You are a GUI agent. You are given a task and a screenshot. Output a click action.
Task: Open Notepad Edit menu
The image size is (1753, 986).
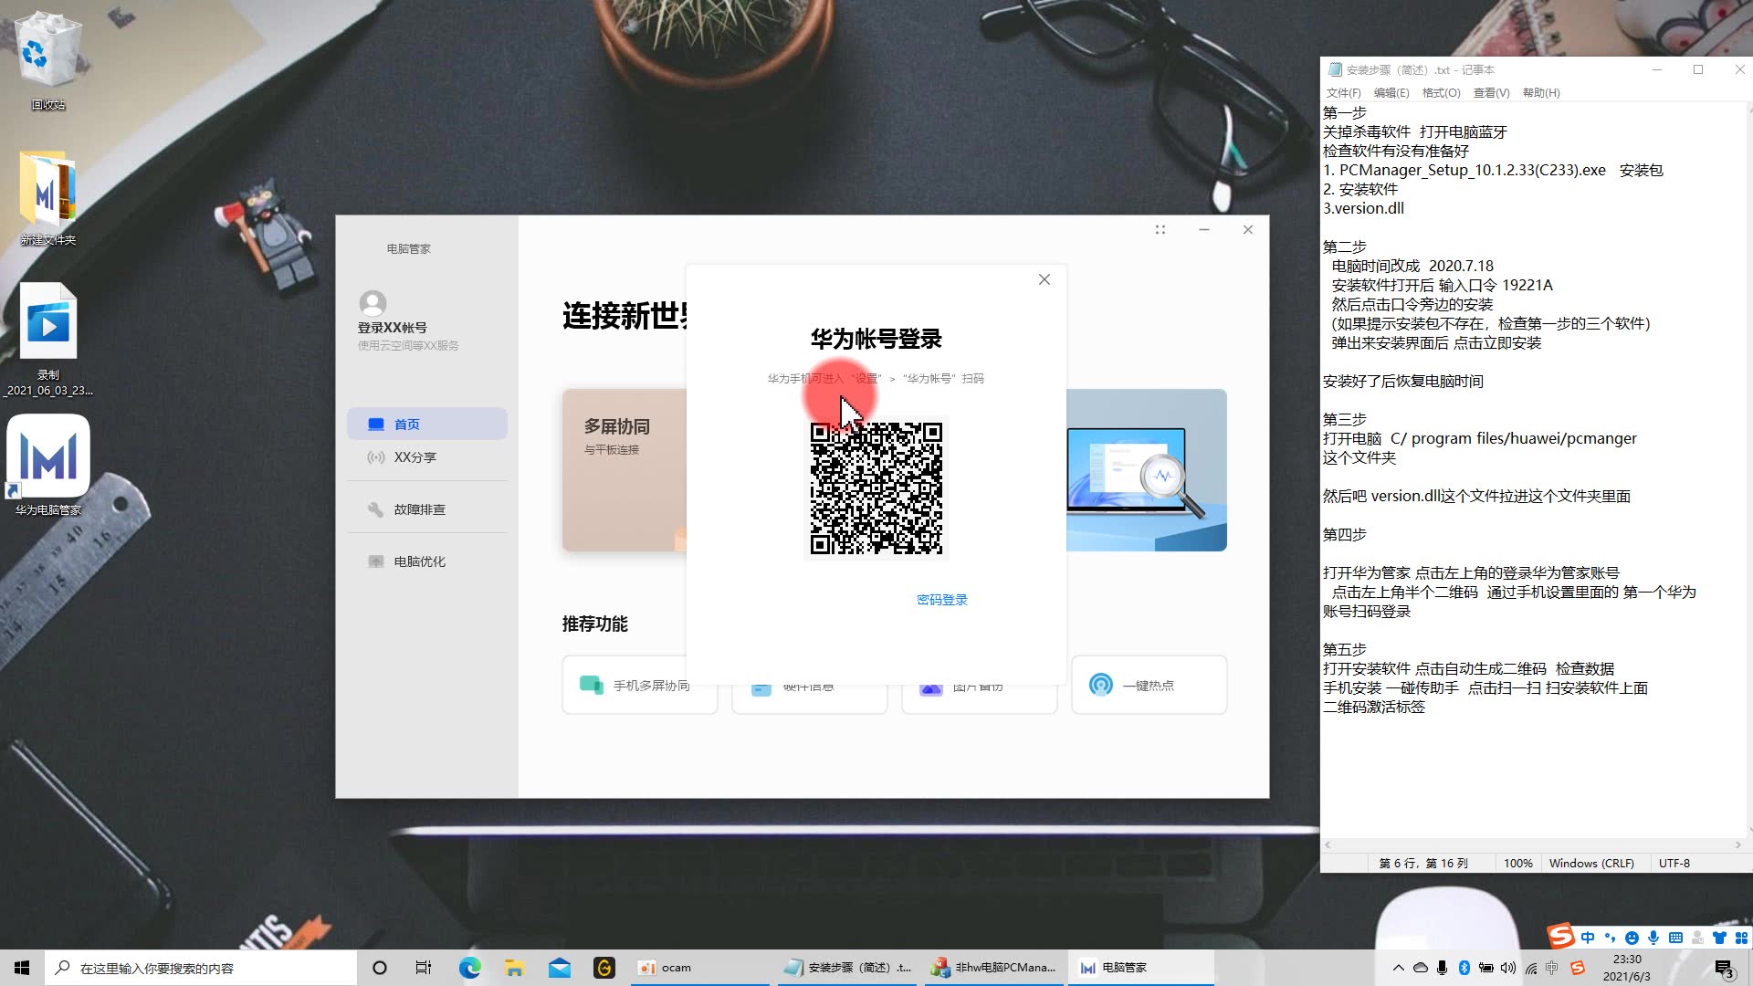pos(1391,93)
